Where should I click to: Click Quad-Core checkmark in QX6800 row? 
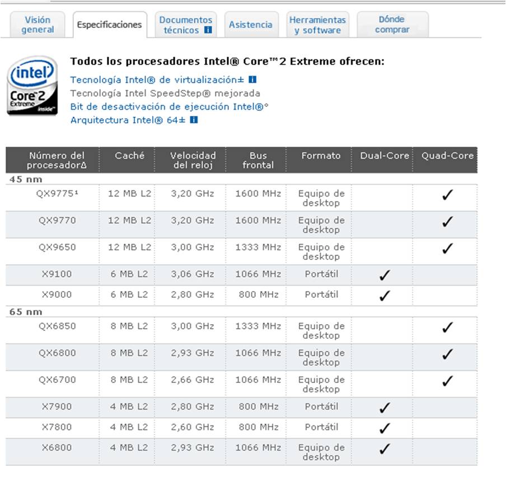click(x=448, y=354)
